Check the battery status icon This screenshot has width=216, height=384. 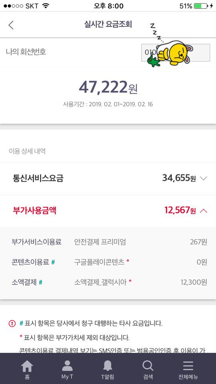(201, 6)
